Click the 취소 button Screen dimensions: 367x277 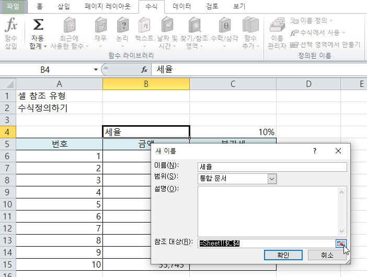pyautogui.click(x=327, y=255)
